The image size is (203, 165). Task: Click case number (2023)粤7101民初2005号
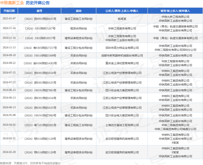coord(40,125)
